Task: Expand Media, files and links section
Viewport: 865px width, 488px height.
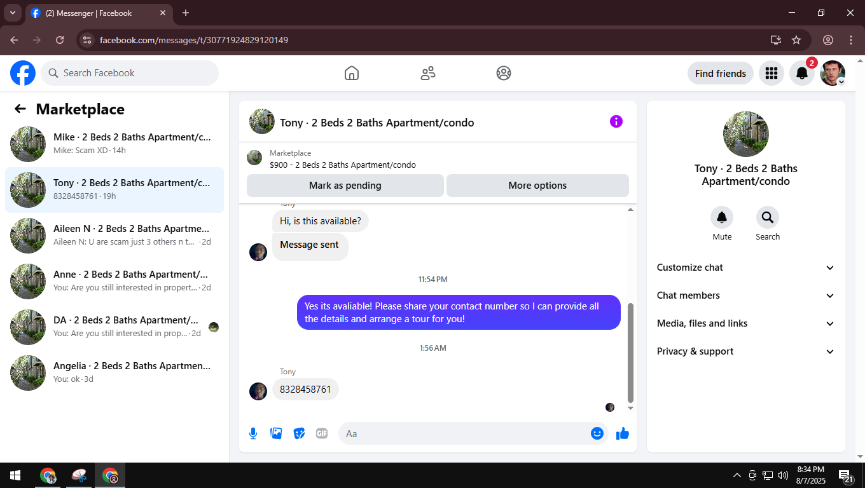Action: [x=745, y=323]
